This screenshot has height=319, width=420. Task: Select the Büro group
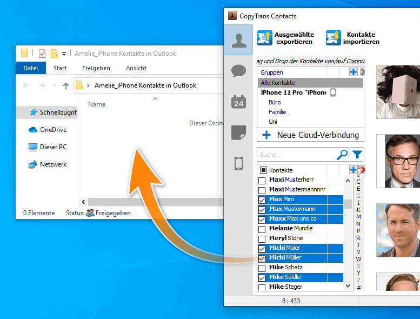(275, 102)
